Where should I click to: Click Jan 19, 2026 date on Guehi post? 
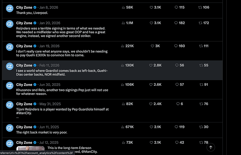point(50,46)
